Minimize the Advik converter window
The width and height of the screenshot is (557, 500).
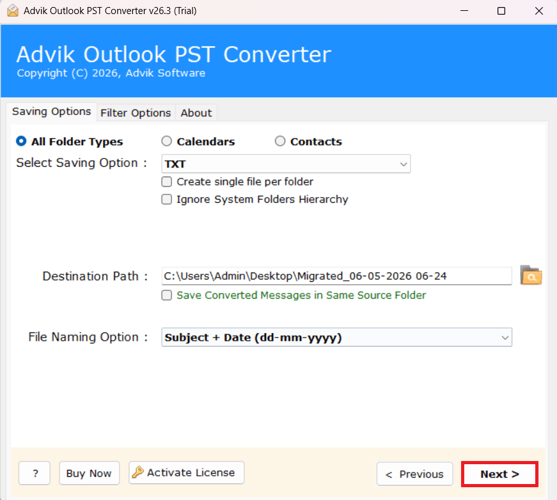pyautogui.click(x=464, y=11)
